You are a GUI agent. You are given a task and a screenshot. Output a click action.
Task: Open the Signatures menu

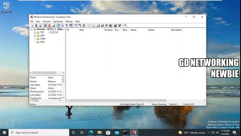point(58,22)
